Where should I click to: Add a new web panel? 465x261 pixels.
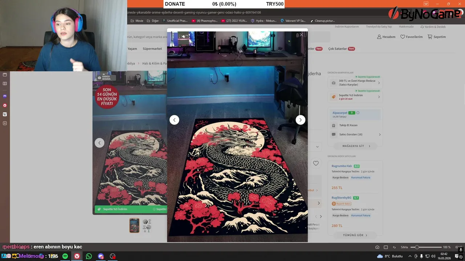coord(5,123)
